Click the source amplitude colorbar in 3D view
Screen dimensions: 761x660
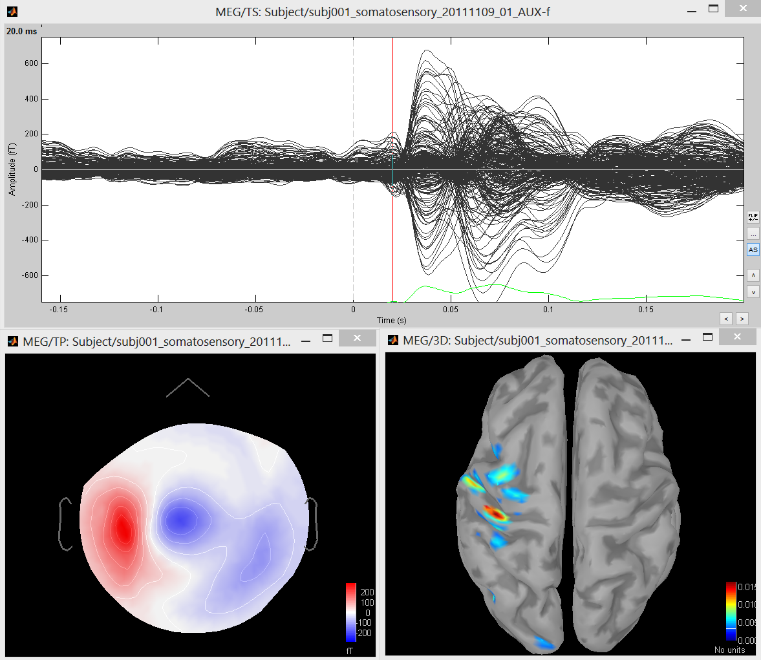(x=731, y=612)
